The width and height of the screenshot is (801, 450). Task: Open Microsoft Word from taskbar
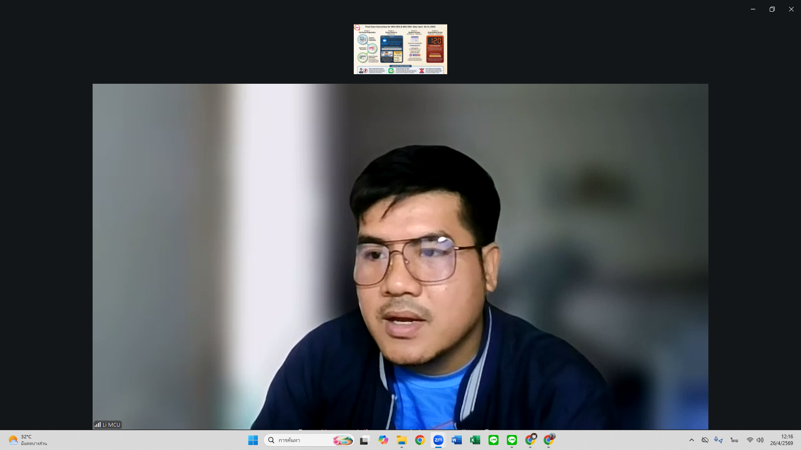(x=456, y=440)
